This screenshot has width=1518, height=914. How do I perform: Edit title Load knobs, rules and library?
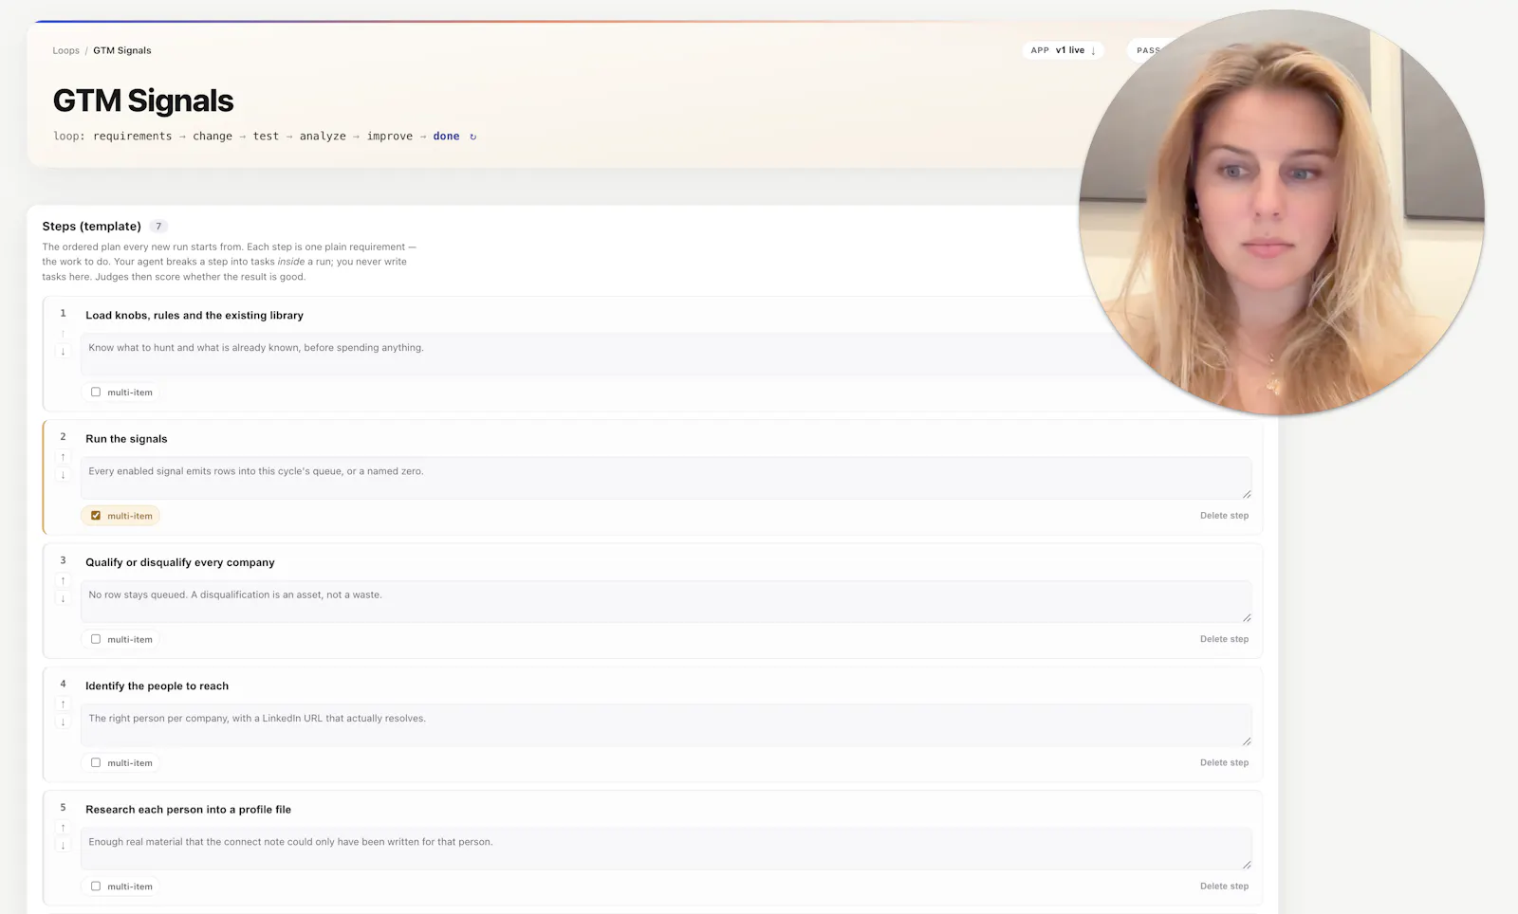point(194,315)
